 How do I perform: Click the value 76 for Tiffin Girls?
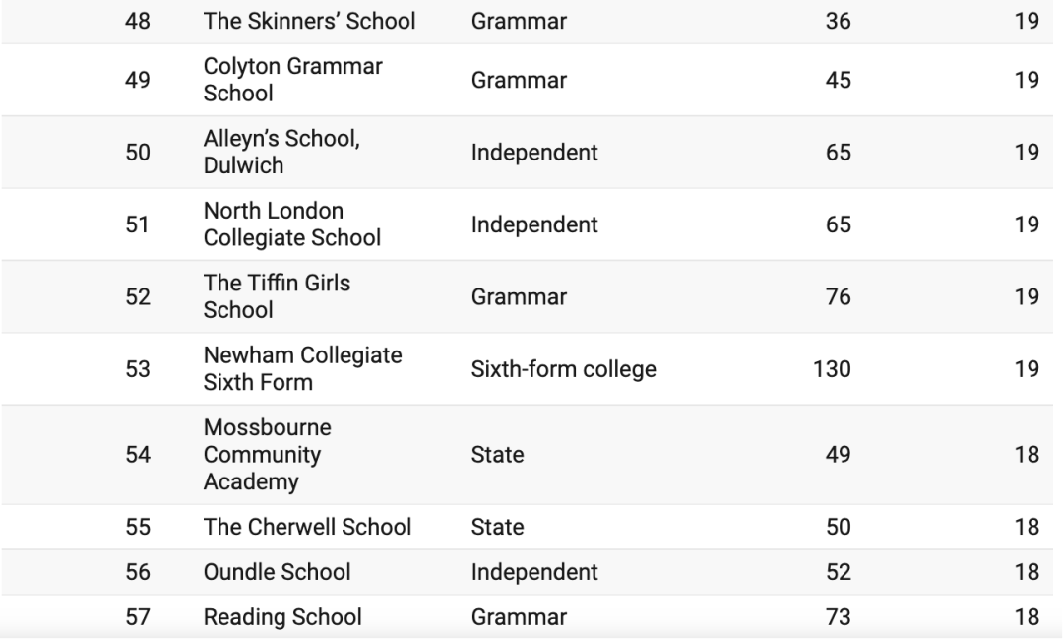[839, 296]
